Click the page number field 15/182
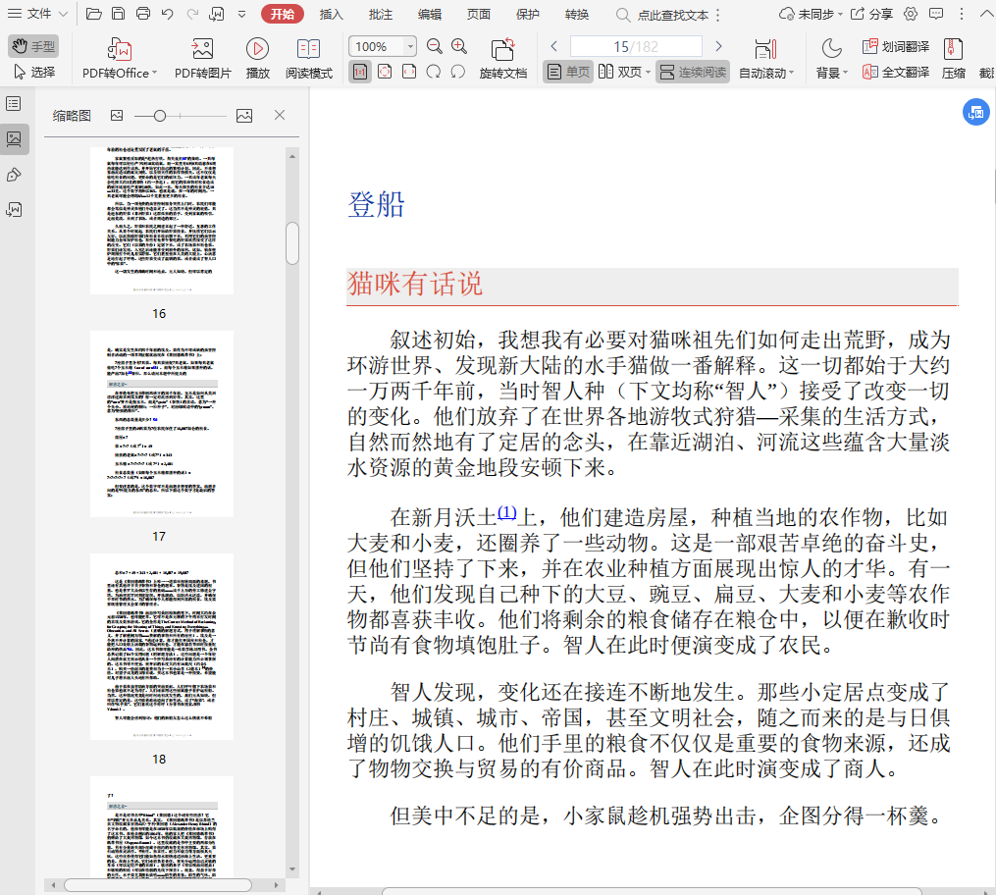The height and width of the screenshot is (895, 996). pyautogui.click(x=636, y=46)
